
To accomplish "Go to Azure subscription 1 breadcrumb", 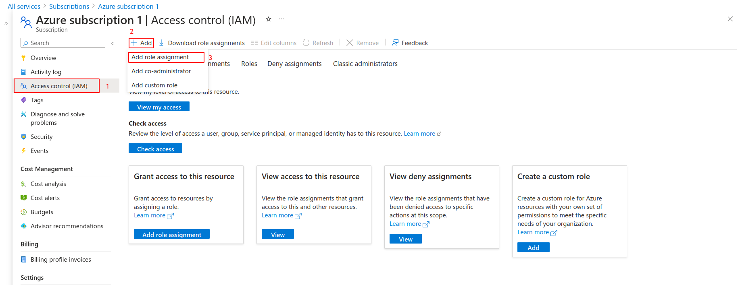I will pos(128,6).
